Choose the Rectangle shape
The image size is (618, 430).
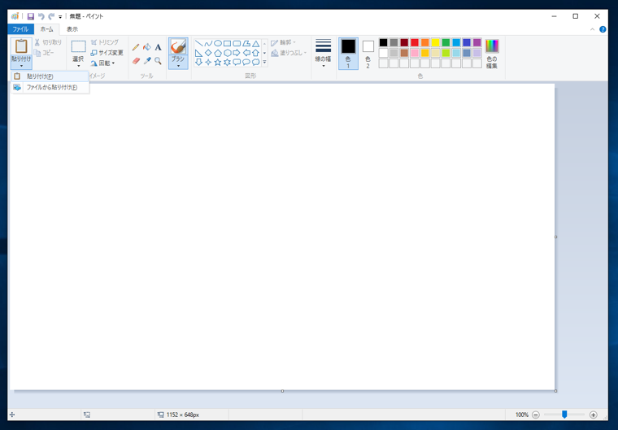coord(227,43)
